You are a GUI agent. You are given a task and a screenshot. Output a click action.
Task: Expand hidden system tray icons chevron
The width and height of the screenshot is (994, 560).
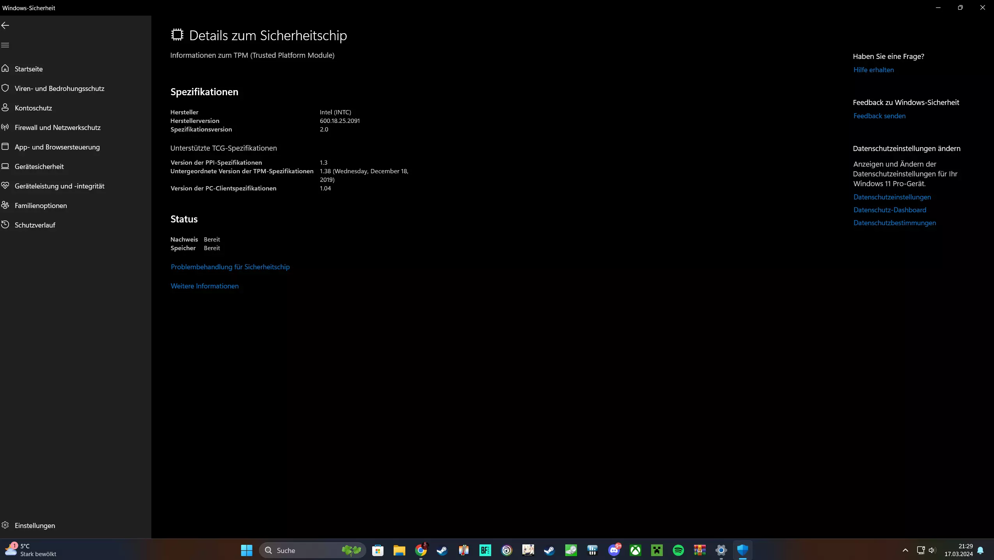click(905, 550)
